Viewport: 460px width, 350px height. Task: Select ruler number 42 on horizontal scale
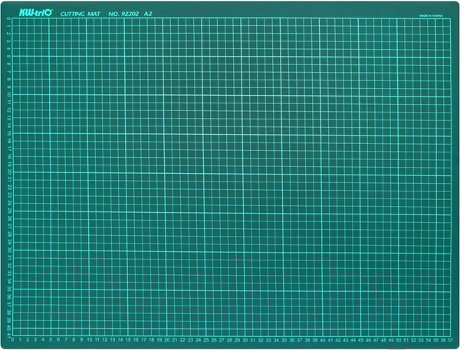(x=338, y=340)
